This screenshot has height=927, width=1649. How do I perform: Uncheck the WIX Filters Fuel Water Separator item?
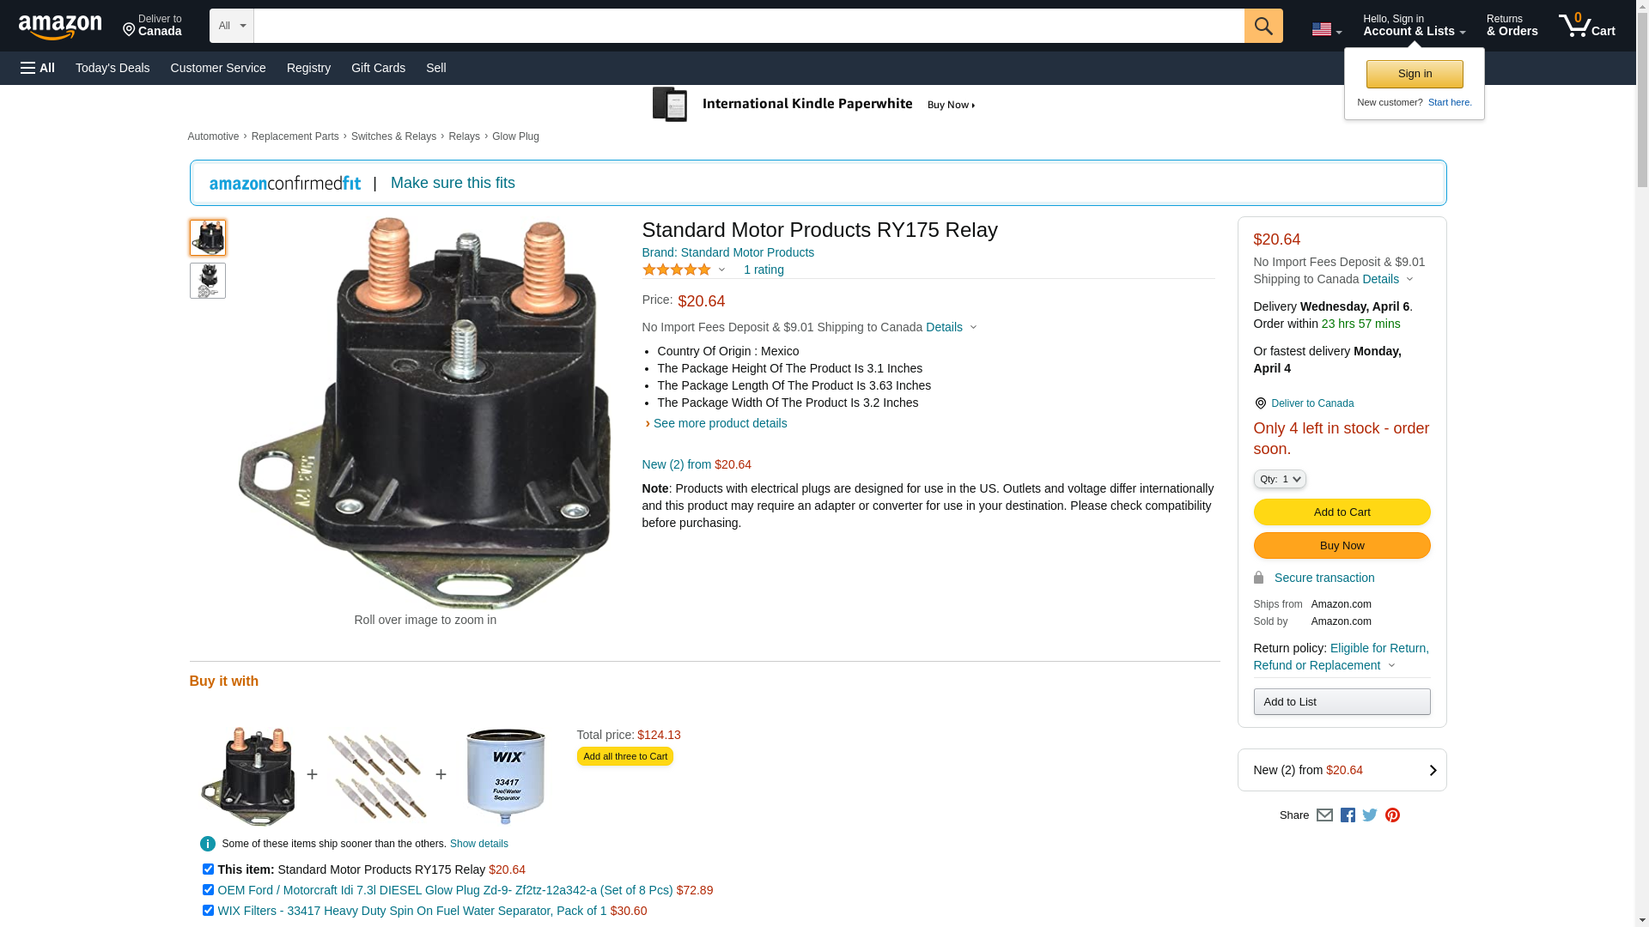point(208,910)
